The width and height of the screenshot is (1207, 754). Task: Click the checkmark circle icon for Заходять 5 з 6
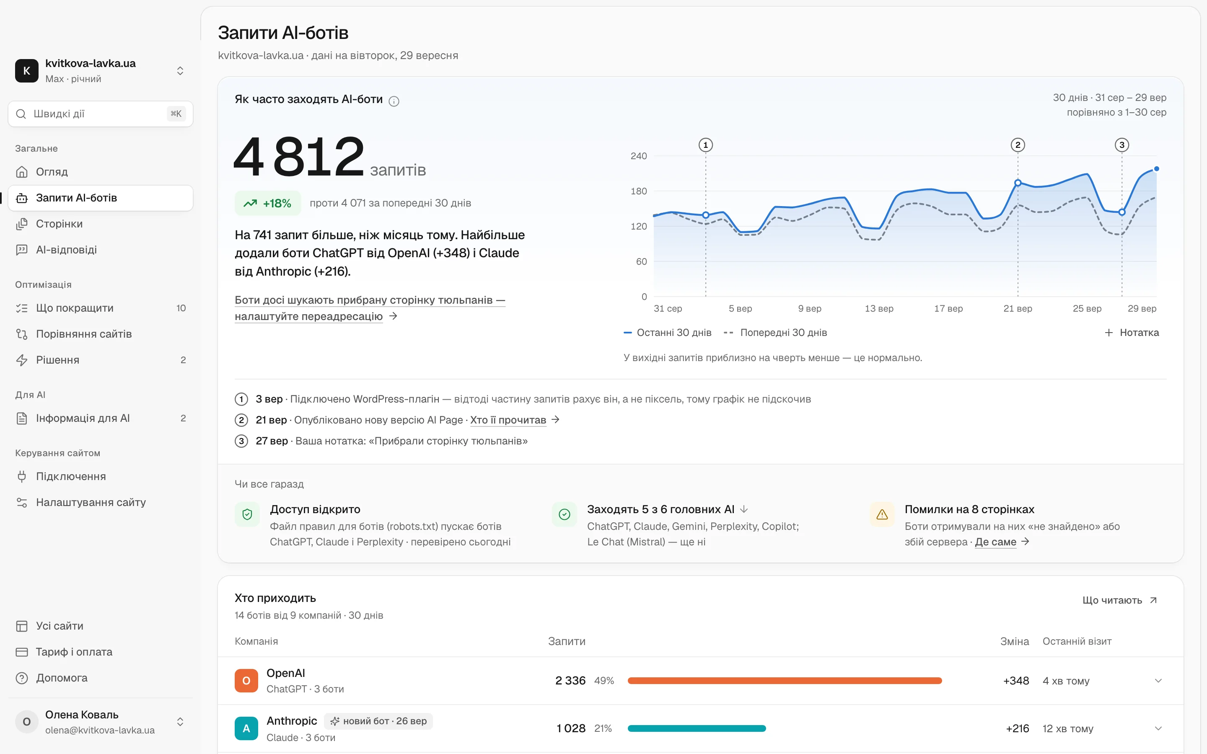point(565,515)
